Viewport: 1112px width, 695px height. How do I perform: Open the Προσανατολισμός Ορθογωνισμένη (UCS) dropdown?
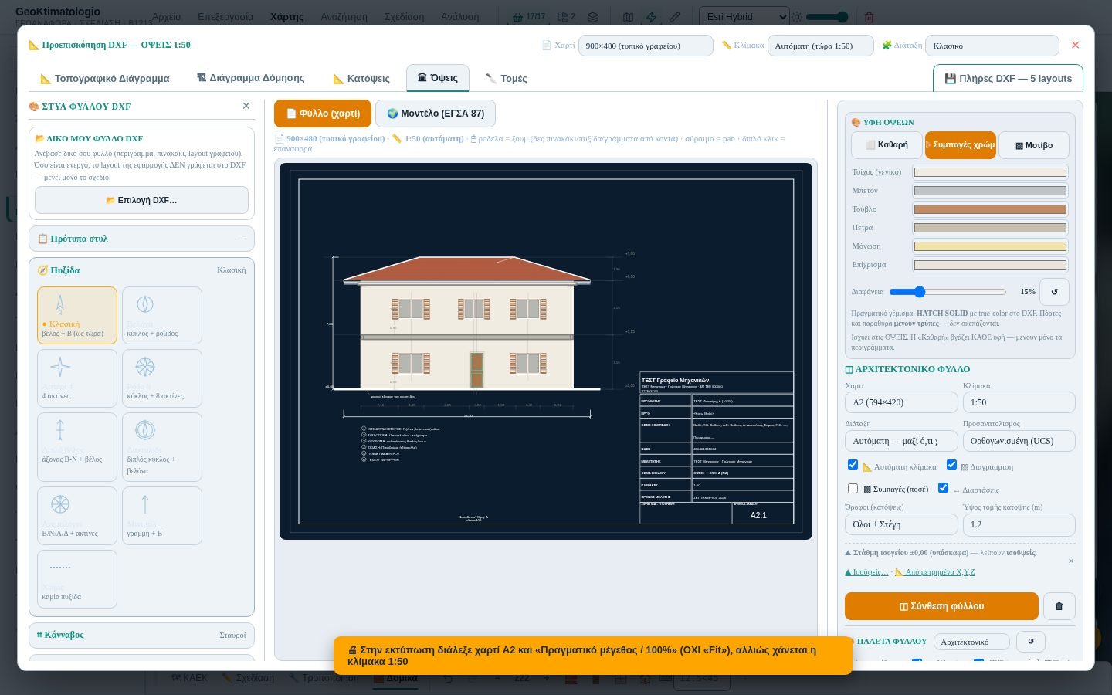1019,441
